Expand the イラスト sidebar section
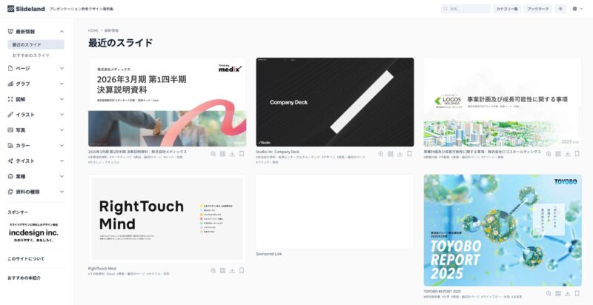This screenshot has height=305, width=593. (x=36, y=115)
